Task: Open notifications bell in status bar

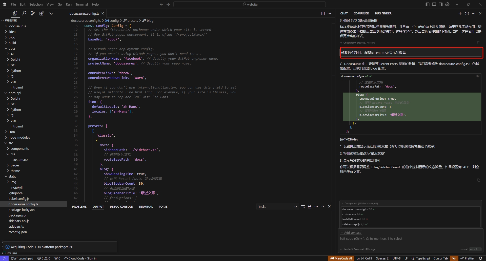Action: pos(481,258)
